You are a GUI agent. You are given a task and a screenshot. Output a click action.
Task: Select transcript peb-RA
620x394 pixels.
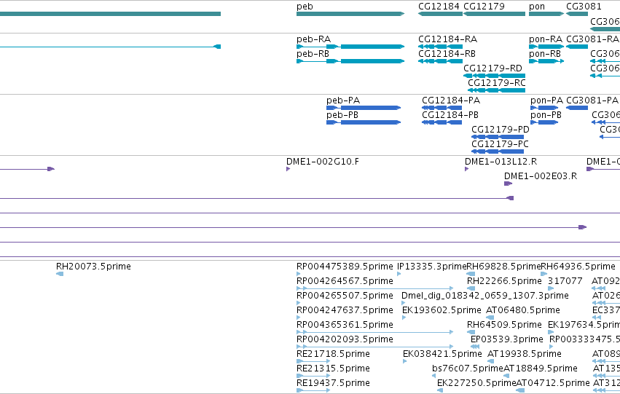coord(350,47)
